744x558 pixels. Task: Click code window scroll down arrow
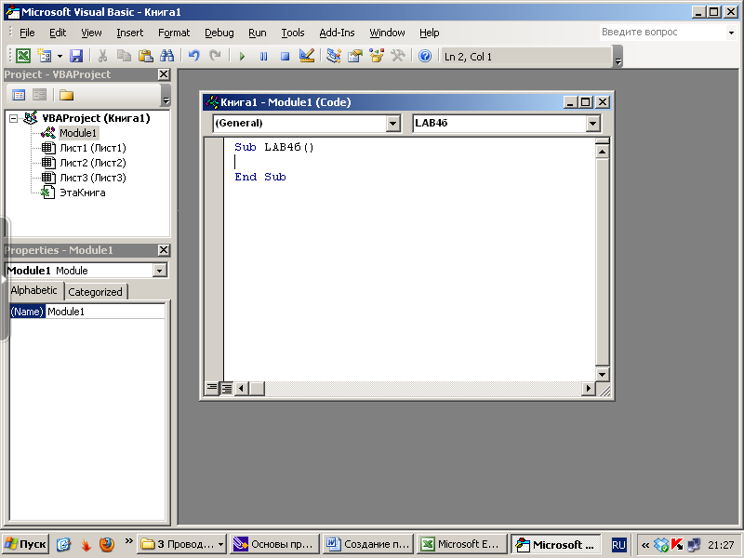click(x=602, y=375)
